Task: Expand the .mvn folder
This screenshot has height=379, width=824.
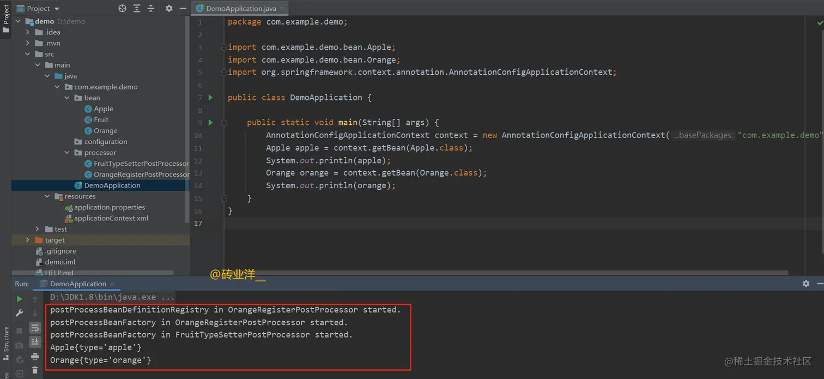Action: coord(28,43)
